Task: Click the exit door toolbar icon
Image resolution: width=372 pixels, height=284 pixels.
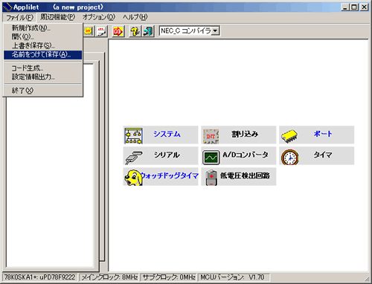Action: pyautogui.click(x=148, y=31)
